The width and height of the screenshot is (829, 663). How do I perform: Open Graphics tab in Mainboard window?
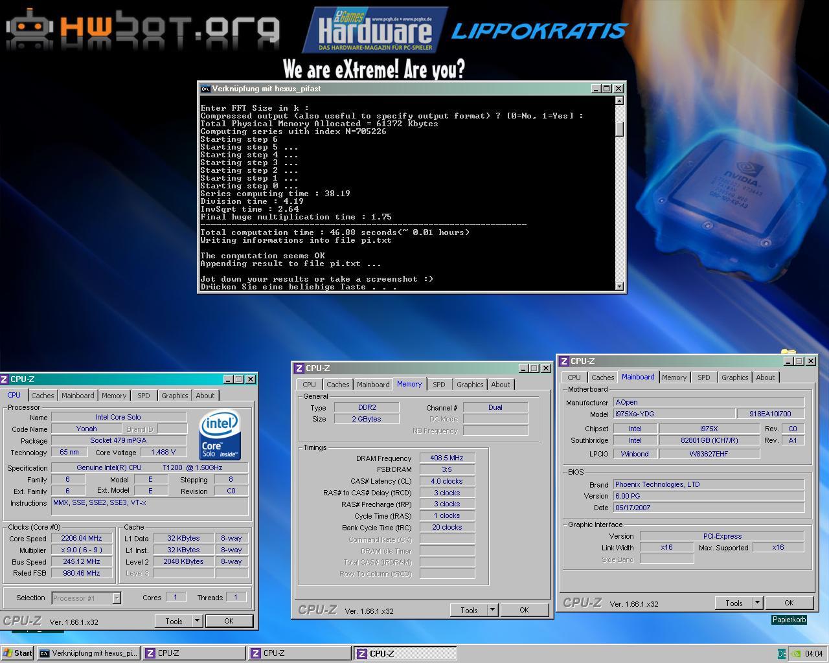point(735,377)
